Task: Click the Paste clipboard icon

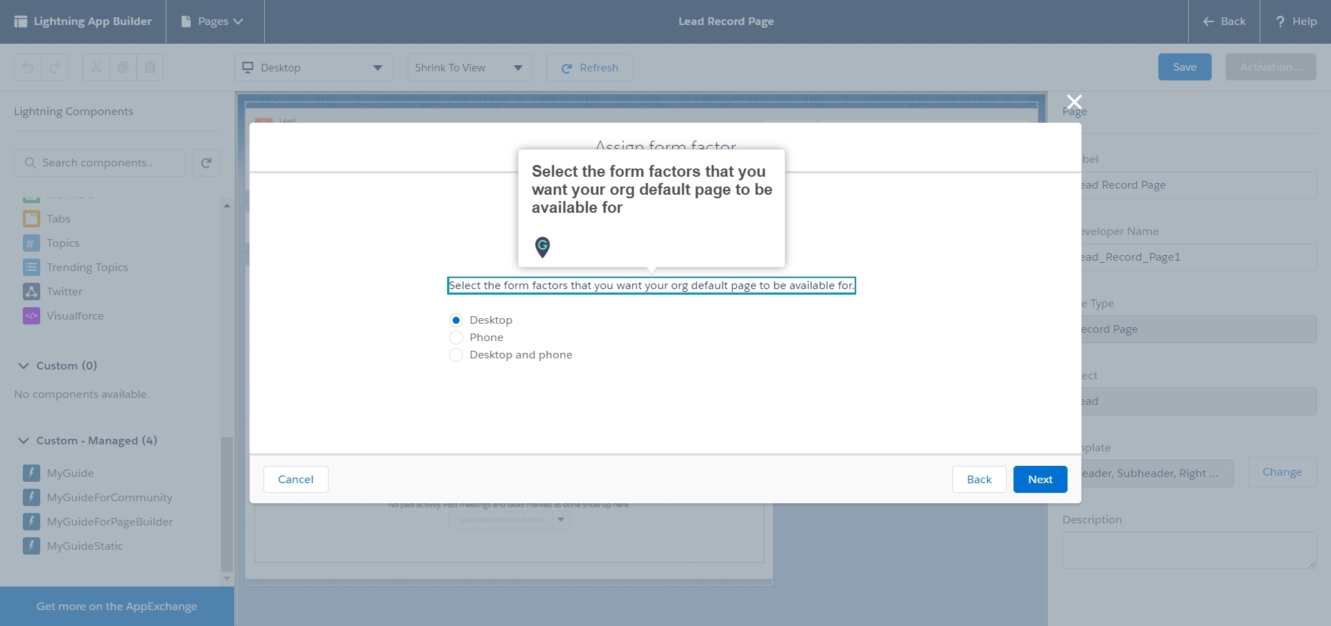Action: coord(150,67)
